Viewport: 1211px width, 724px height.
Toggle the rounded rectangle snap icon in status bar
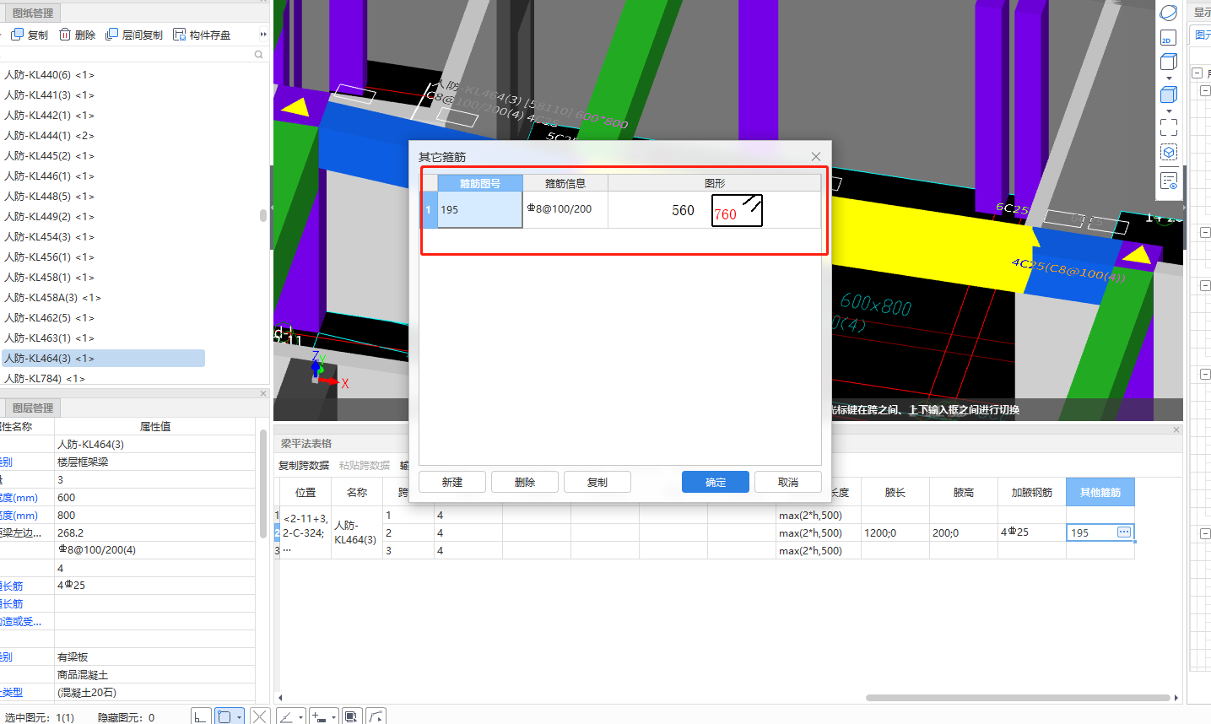pos(224,716)
